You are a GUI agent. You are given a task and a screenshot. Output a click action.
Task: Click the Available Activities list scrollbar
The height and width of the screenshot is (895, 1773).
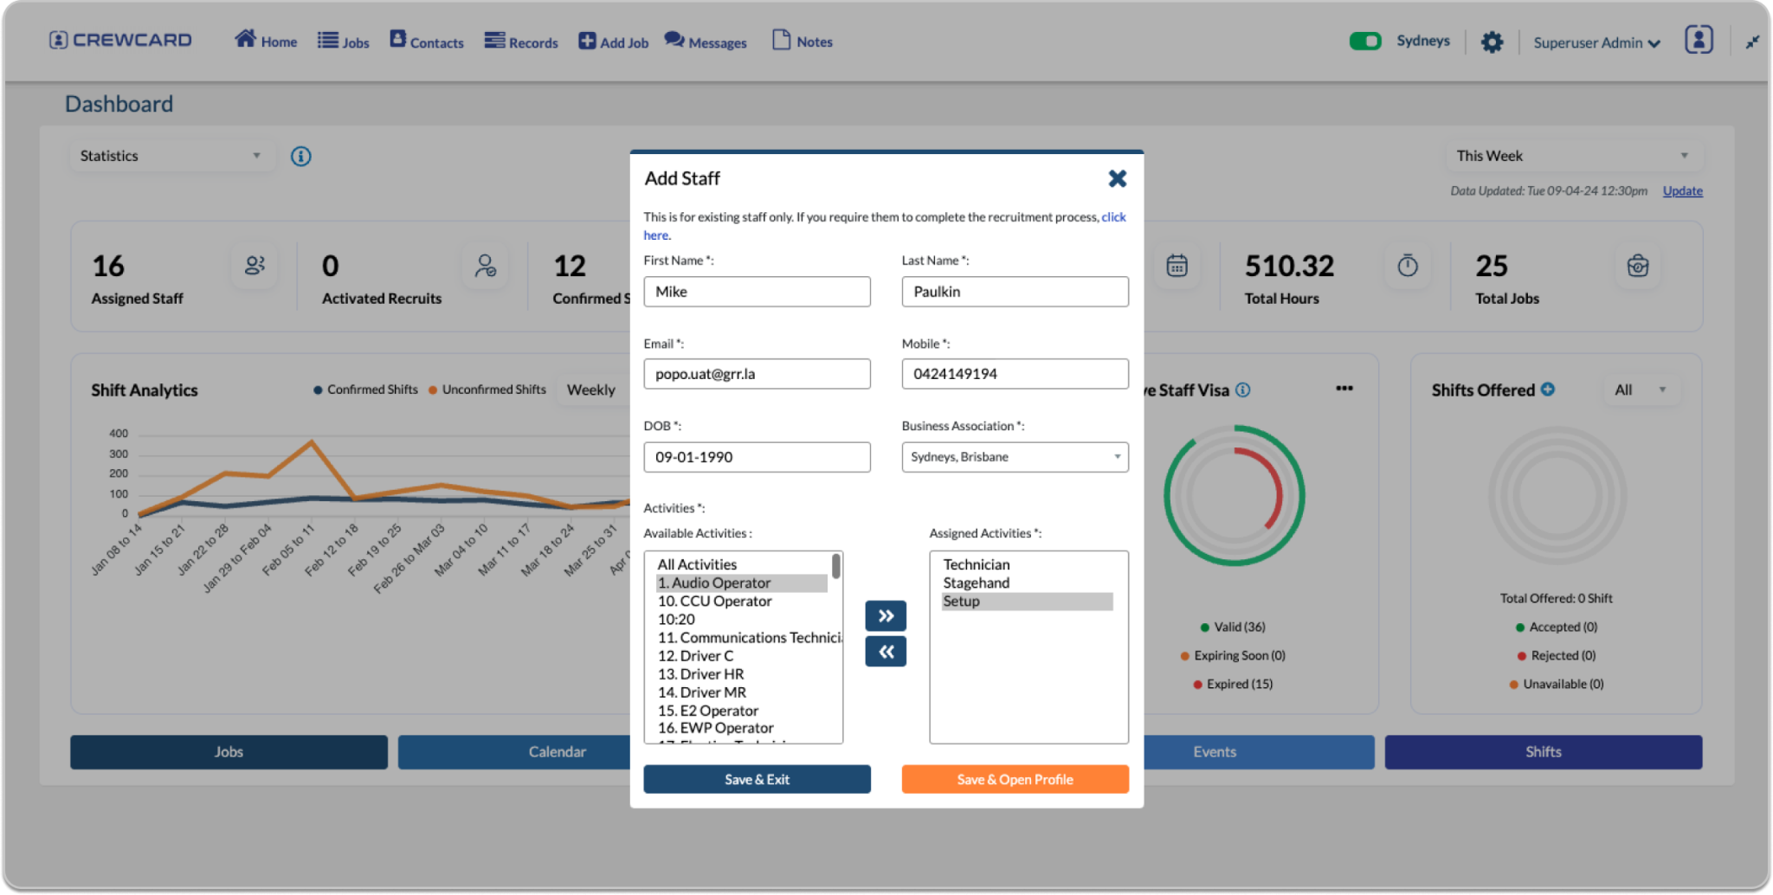pyautogui.click(x=835, y=567)
